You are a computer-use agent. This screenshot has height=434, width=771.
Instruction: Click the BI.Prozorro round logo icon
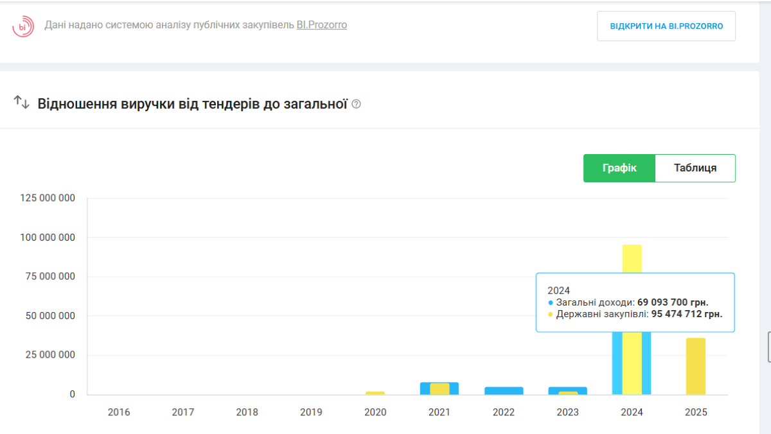coord(23,26)
